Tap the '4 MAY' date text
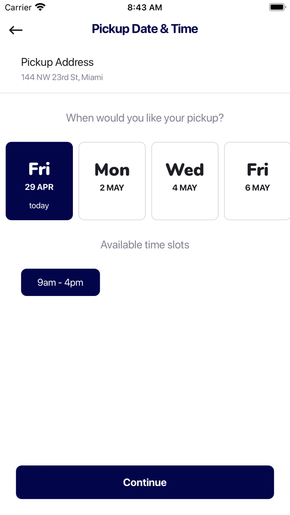The image size is (290, 515). coord(185,188)
